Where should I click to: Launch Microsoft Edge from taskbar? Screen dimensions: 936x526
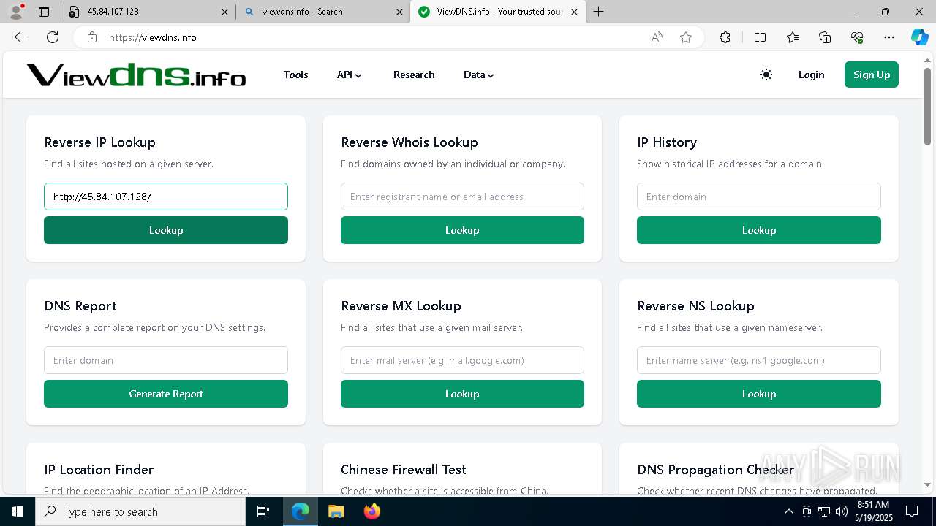[x=301, y=511]
